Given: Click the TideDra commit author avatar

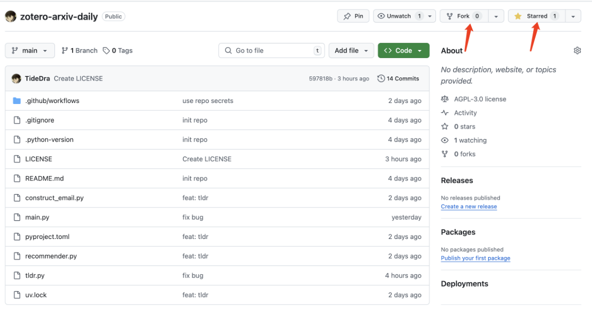Looking at the screenshot, I should [16, 78].
